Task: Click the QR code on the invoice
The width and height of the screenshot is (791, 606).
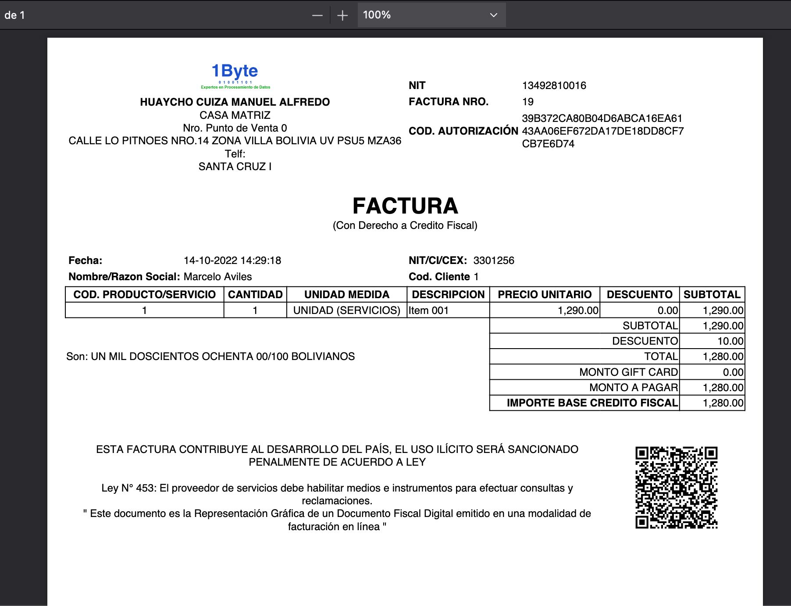Action: point(676,487)
